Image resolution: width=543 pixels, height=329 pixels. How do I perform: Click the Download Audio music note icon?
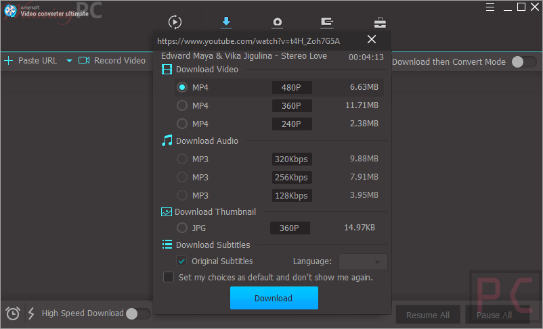167,141
